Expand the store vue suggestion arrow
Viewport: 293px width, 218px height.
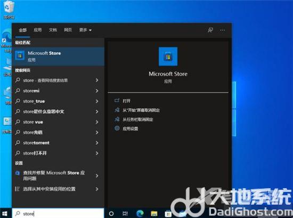[97, 122]
